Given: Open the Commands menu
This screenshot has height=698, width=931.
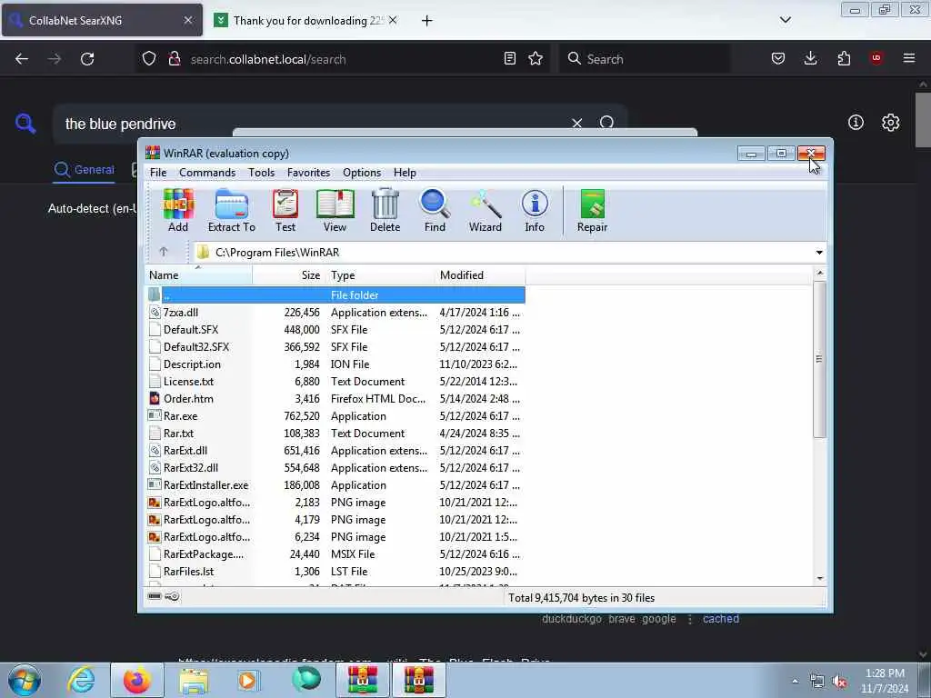Looking at the screenshot, I should tap(207, 172).
